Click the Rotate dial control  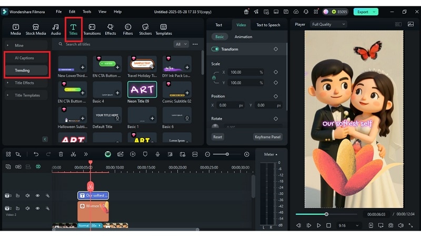click(x=215, y=126)
